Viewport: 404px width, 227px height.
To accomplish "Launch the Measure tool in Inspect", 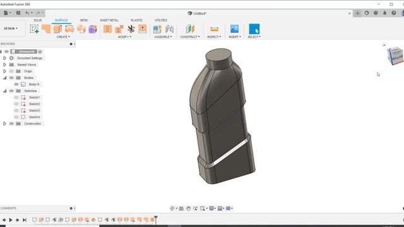I will [215, 29].
